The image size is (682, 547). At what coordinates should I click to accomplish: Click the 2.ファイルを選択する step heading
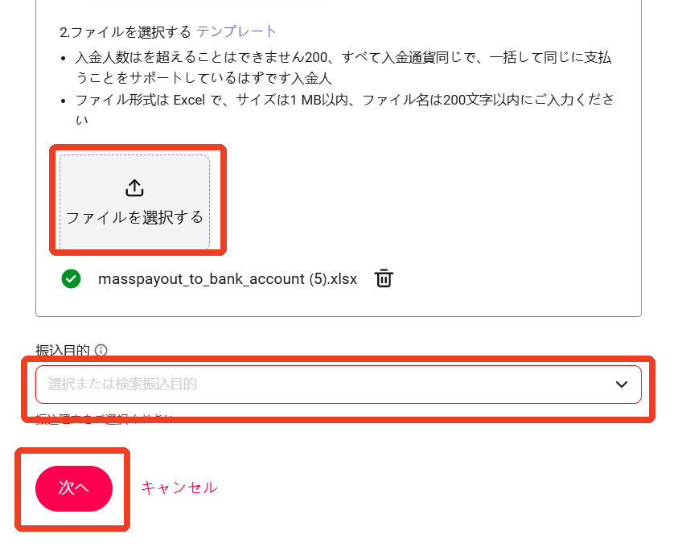[x=125, y=31]
